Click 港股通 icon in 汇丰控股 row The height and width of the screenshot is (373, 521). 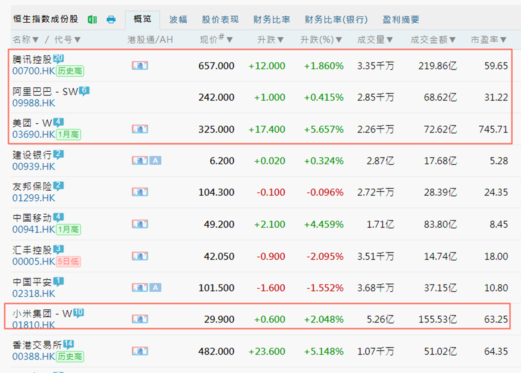click(x=140, y=256)
